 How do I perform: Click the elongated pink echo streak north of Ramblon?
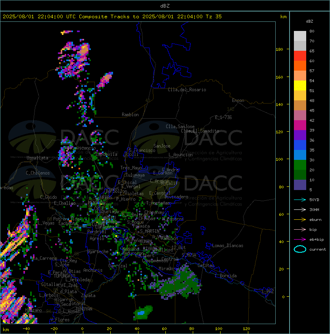105,80
